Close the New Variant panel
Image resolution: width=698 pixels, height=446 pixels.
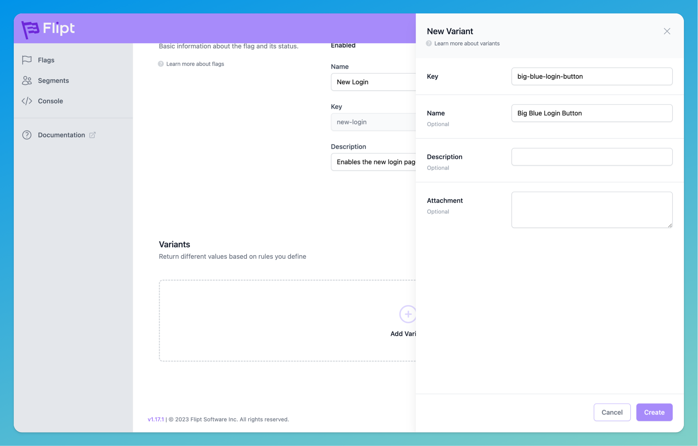[x=667, y=31]
